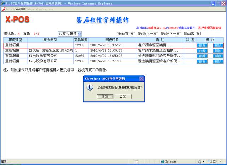Image resolution: width=227 pixels, height=165 pixels.
Task: Click the X-POS logo
Action: click(x=17, y=19)
